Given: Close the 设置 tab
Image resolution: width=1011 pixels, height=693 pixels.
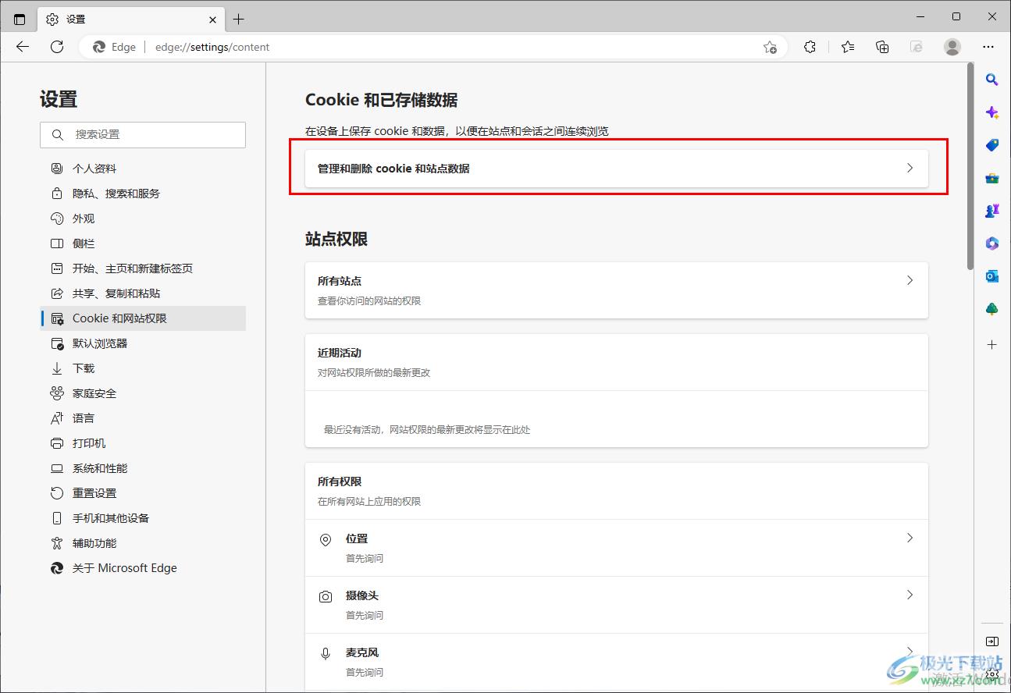Looking at the screenshot, I should (x=213, y=20).
